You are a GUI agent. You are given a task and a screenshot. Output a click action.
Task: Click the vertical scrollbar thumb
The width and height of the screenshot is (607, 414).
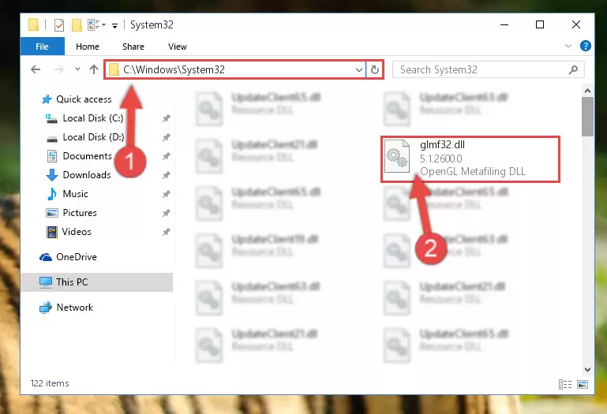(x=587, y=117)
